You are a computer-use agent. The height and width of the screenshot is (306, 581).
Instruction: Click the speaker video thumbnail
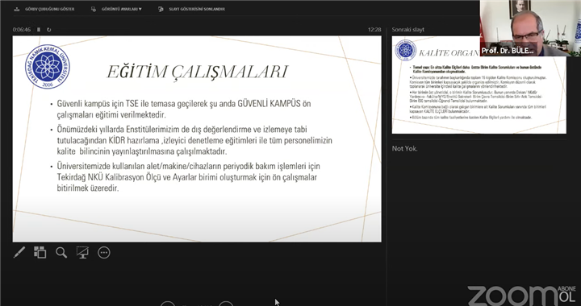[x=530, y=28]
